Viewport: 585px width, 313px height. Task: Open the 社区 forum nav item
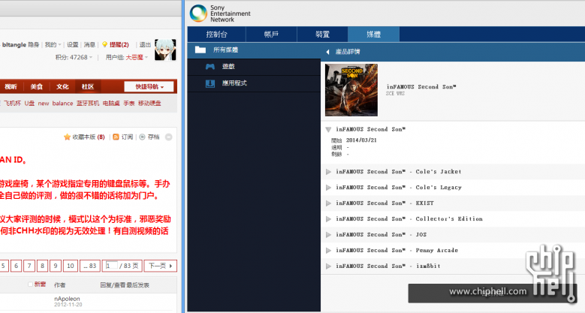[88, 86]
